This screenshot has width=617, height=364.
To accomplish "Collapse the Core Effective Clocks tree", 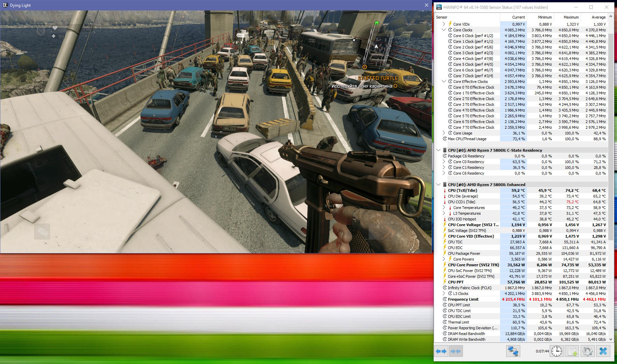I will coord(444,82).
